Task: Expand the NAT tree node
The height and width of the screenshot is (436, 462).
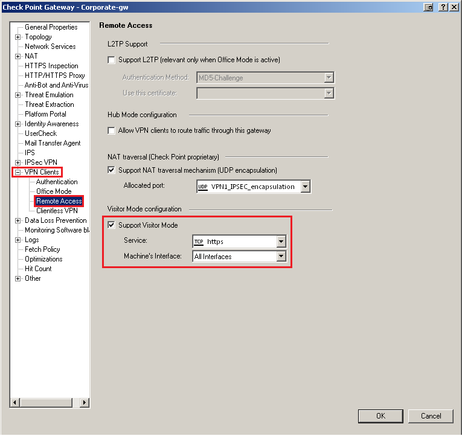Action: 18,56
